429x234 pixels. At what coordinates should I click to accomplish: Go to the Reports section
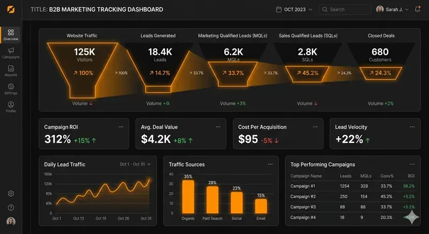[11, 71]
